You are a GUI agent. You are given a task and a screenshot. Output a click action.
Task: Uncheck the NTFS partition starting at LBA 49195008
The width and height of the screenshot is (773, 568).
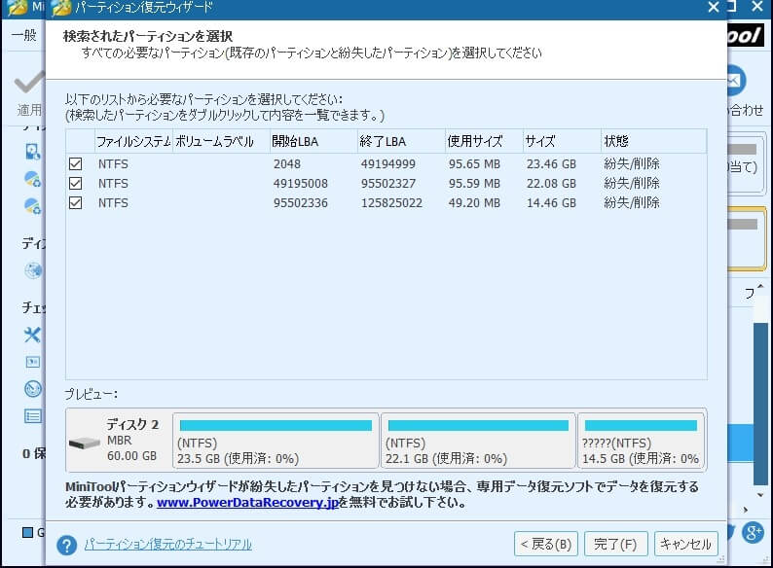click(x=75, y=183)
